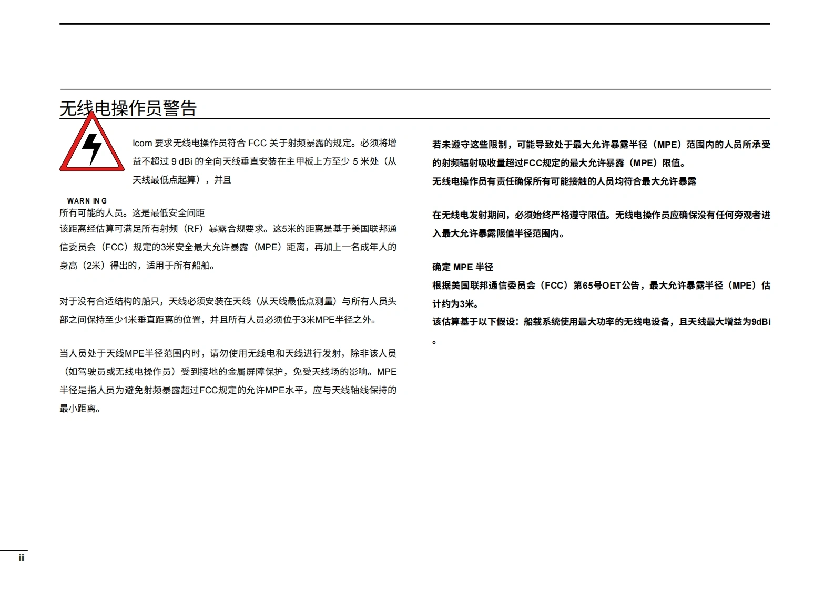Click the line 入最大允许暴露限值半径范围内
Screen dimensions: 834x590
[499, 233]
